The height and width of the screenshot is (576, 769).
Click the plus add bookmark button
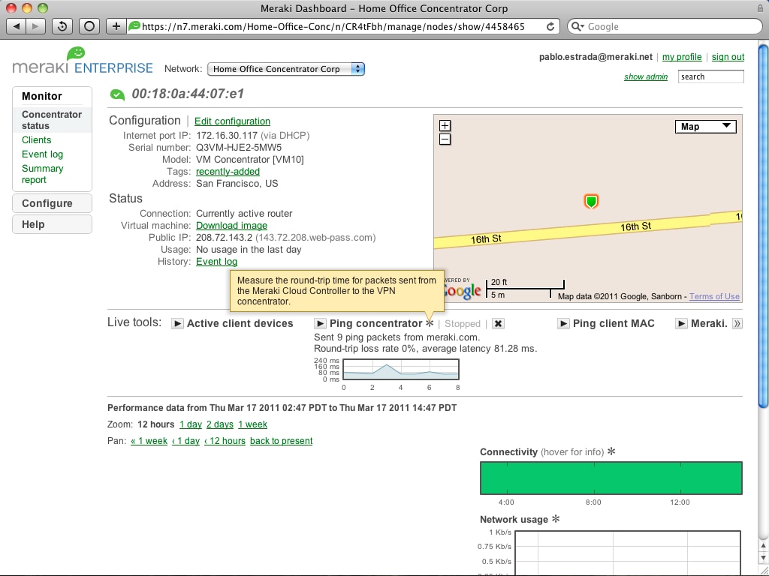(116, 26)
